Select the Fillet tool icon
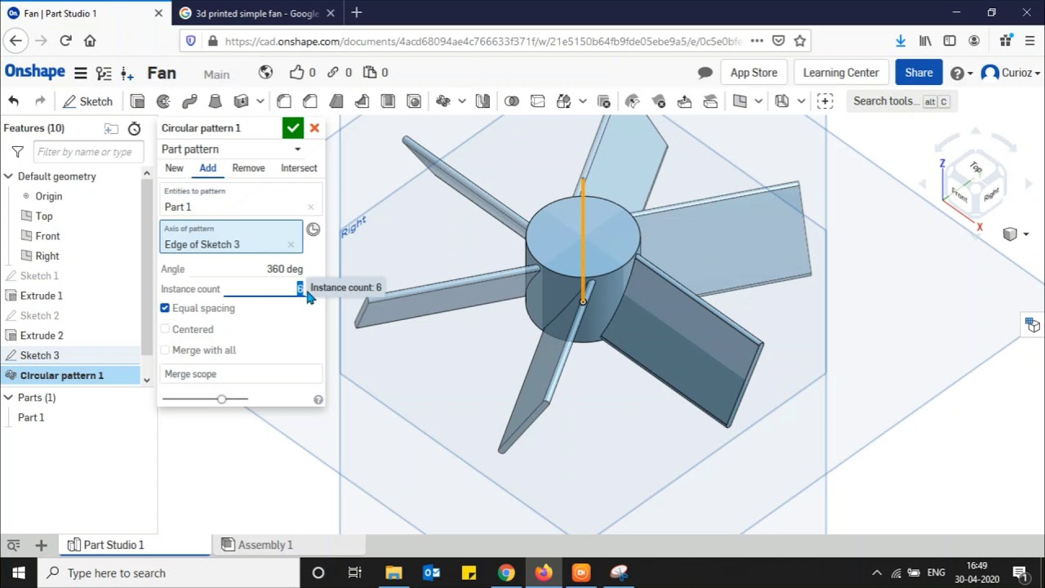 [284, 101]
